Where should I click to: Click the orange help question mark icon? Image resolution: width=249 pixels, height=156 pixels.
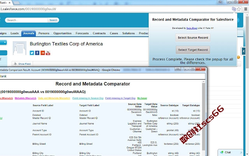(238, 57)
